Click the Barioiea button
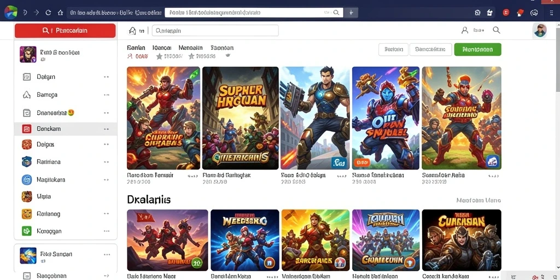The image size is (560, 280). coord(393,50)
